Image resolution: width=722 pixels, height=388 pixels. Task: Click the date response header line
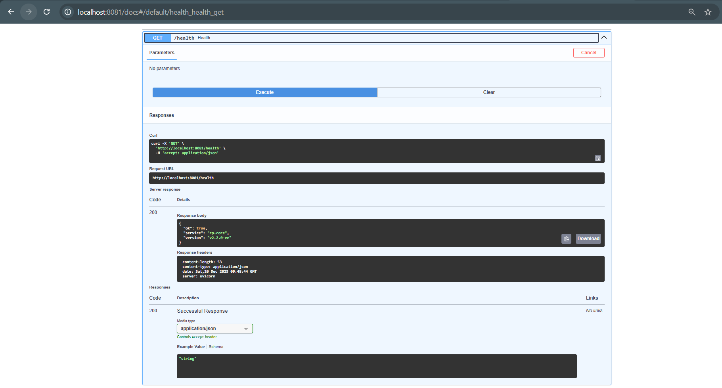219,271
